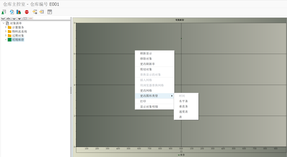Click the expand-all double chevron down button
This screenshot has width=287, height=157.
3,19
